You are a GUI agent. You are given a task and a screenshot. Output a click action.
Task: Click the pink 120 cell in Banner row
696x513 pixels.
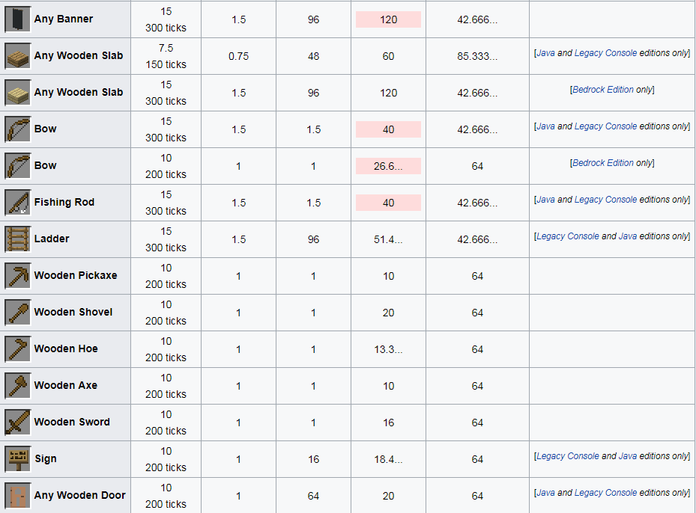388,19
